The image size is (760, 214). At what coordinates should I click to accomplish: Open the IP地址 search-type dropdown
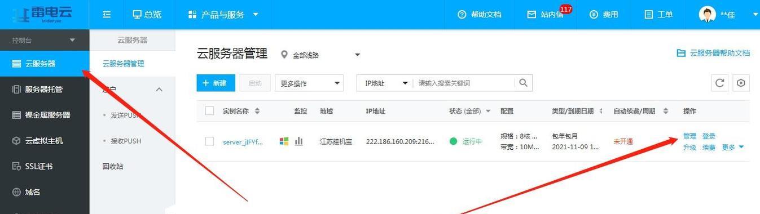point(385,83)
